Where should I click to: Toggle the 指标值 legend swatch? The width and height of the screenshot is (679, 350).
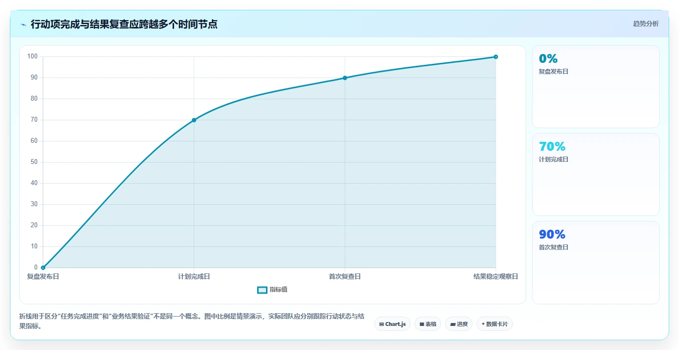(262, 290)
